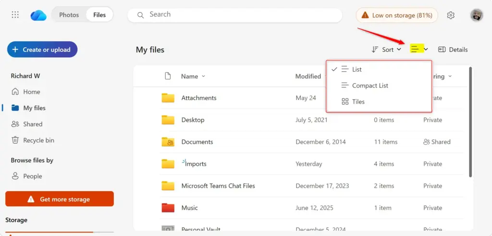The height and width of the screenshot is (236, 492).
Task: Open the account profile picture
Action: pos(476,15)
